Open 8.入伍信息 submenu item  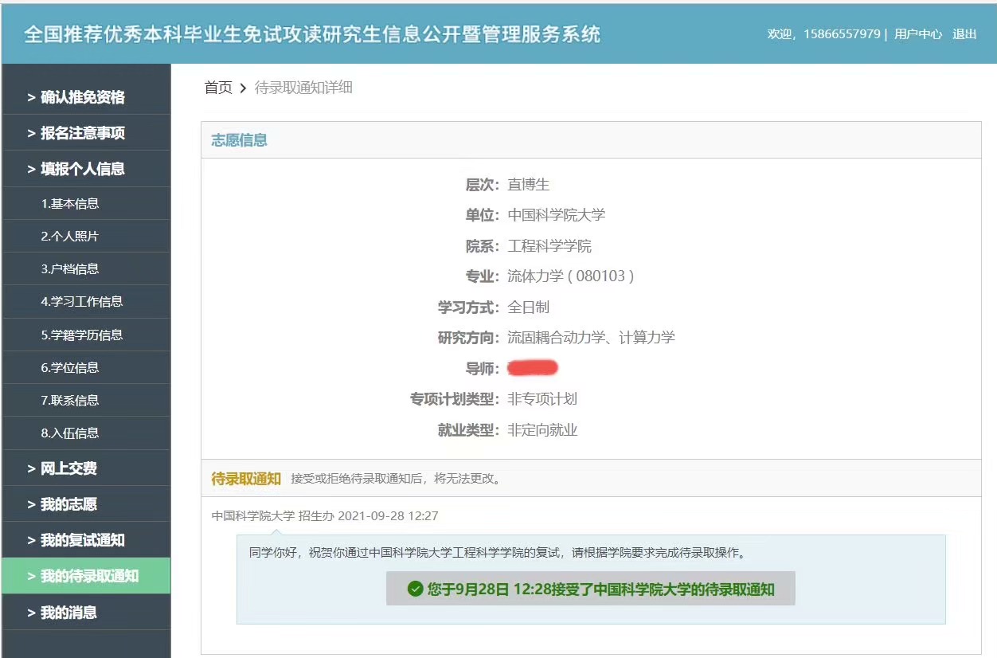click(x=70, y=433)
